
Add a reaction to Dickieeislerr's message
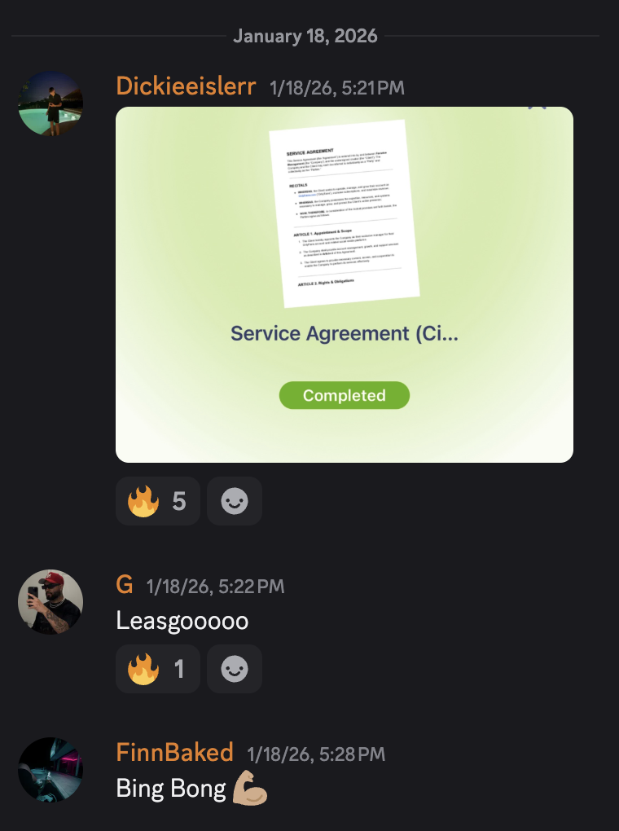(235, 501)
